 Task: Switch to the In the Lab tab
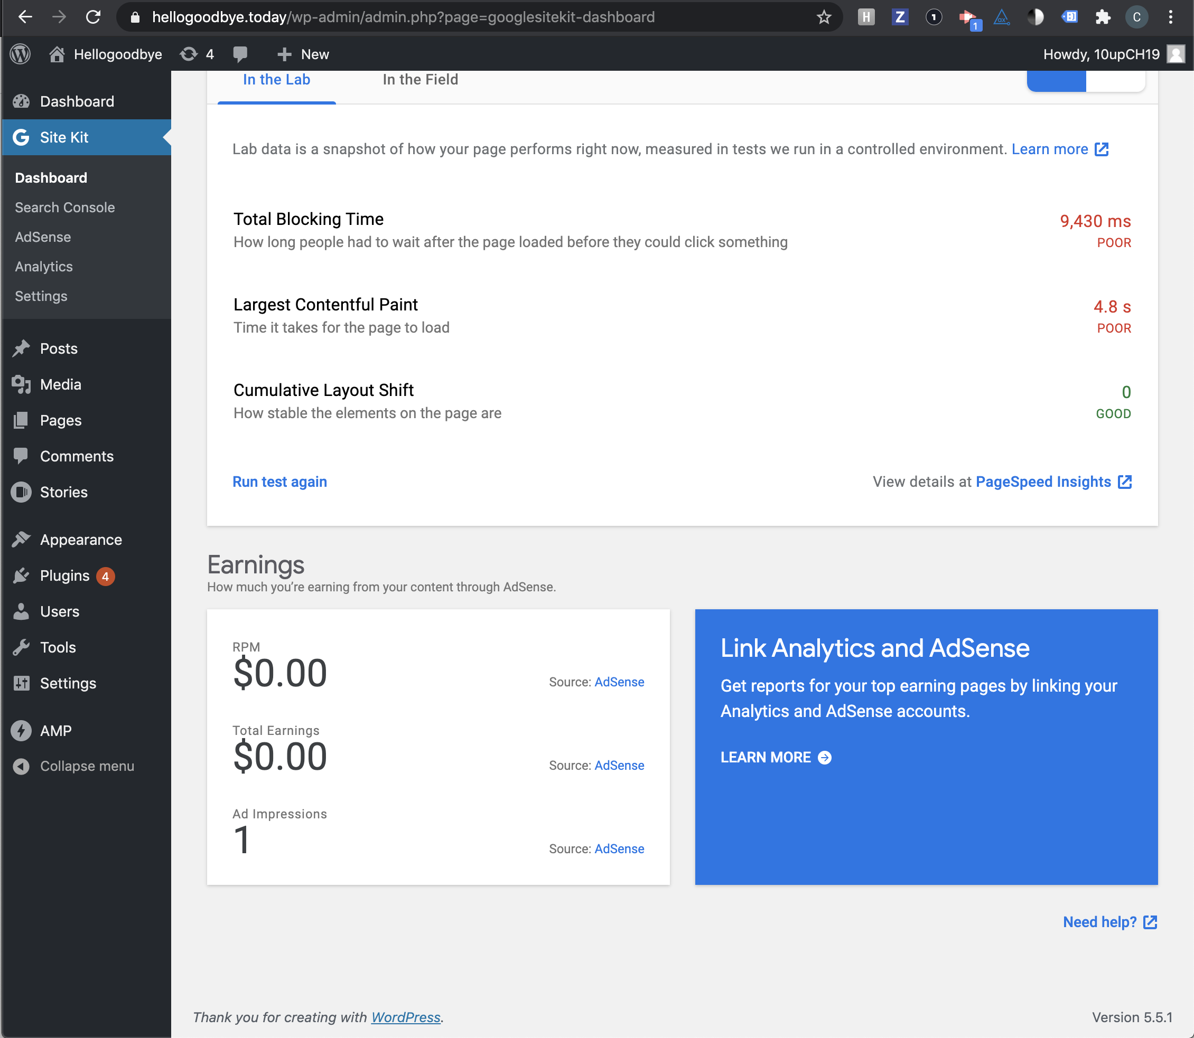(276, 80)
